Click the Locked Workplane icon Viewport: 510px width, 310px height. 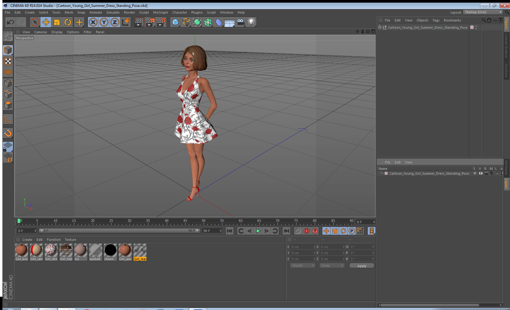tap(8, 147)
